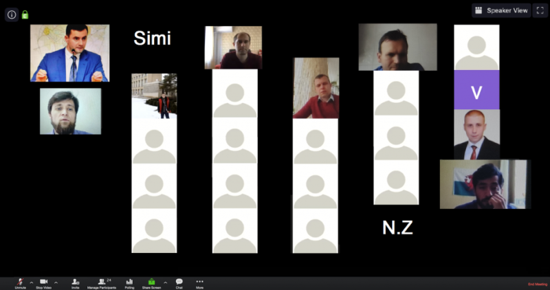Expand Share Screen options arrow

pos(165,282)
